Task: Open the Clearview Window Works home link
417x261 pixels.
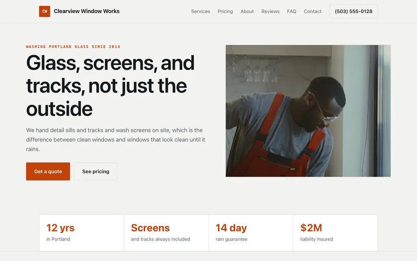Action: (79, 11)
